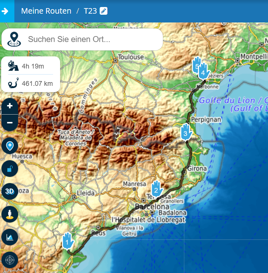The width and height of the screenshot is (268, 273).
Task: Select waypoint 3 marker near Perpignan
Action: pyautogui.click(x=186, y=132)
